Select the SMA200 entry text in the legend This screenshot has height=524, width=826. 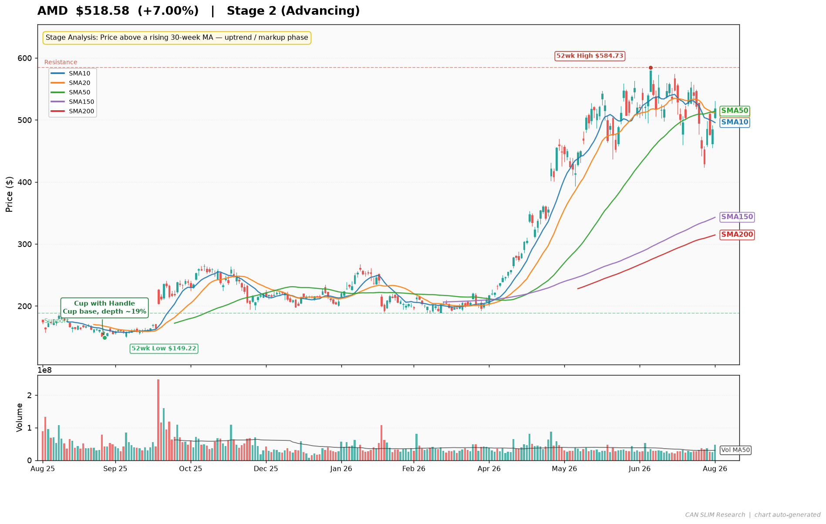point(81,111)
